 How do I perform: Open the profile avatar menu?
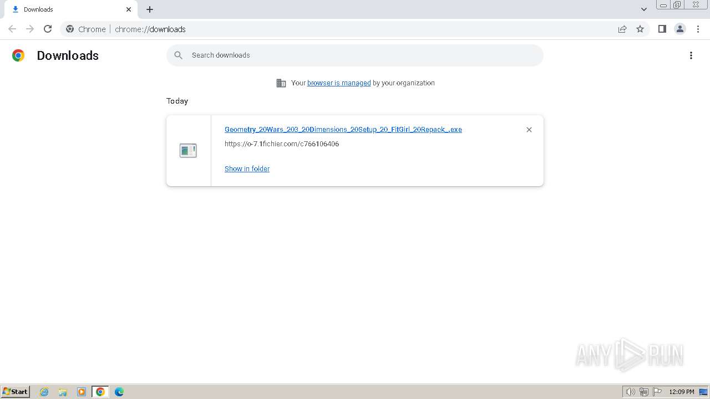[680, 29]
